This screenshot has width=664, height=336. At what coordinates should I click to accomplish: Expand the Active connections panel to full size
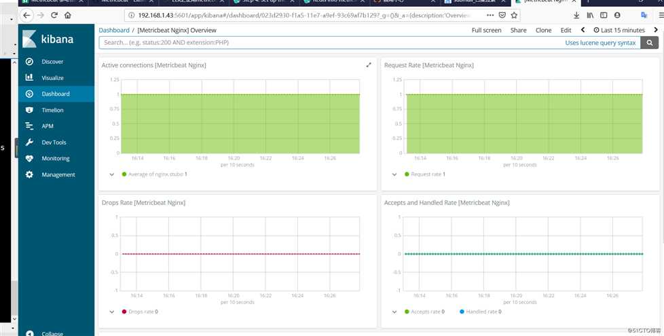click(x=369, y=65)
